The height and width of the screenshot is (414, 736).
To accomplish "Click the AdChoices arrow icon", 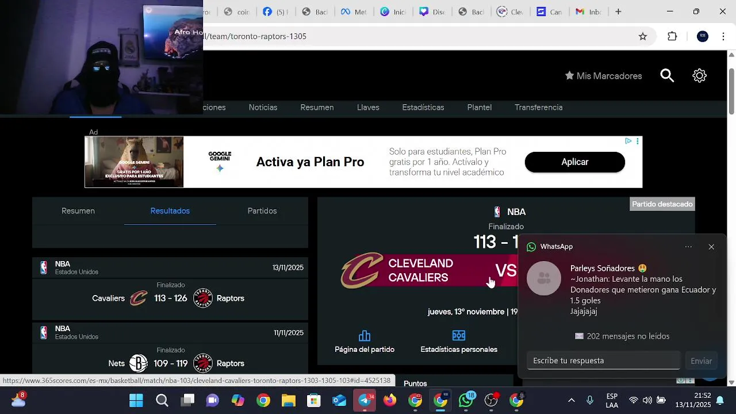I will pyautogui.click(x=628, y=141).
